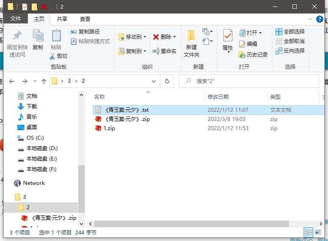Click the Help question mark icon
The image size is (328, 241).
(x=319, y=19)
